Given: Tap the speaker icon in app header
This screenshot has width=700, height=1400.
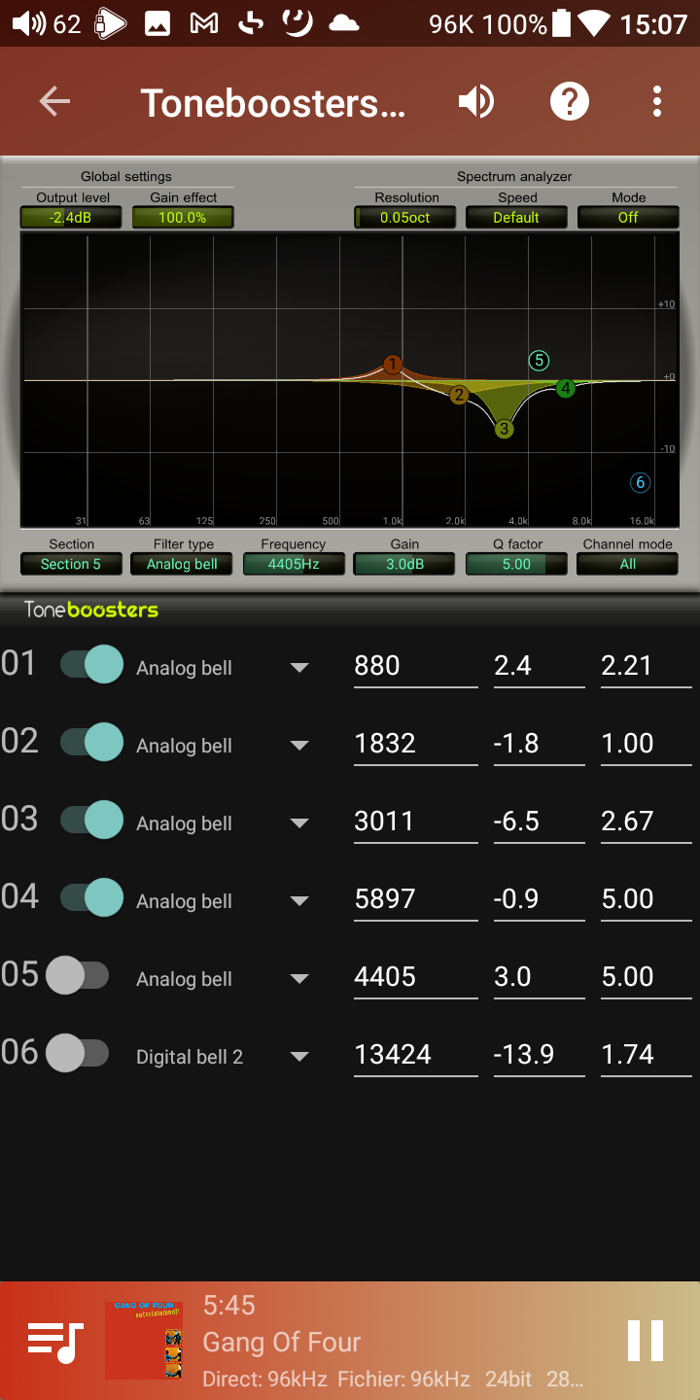Looking at the screenshot, I should tap(476, 101).
